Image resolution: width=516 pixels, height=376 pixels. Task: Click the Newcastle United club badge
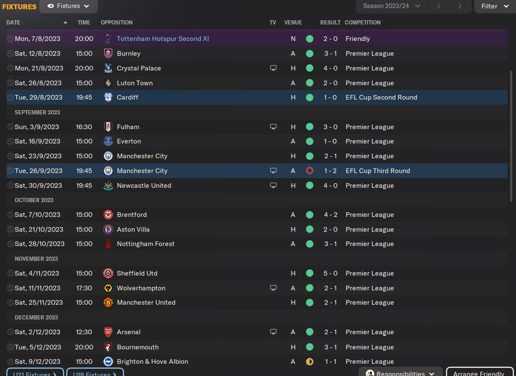point(108,186)
